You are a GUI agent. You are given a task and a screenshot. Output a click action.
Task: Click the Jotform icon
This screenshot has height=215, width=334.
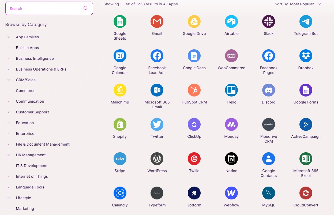(x=194, y=193)
